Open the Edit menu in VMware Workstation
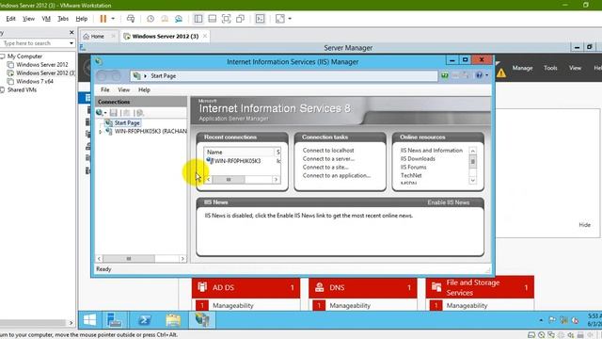This screenshot has height=339, width=602. (x=10, y=19)
